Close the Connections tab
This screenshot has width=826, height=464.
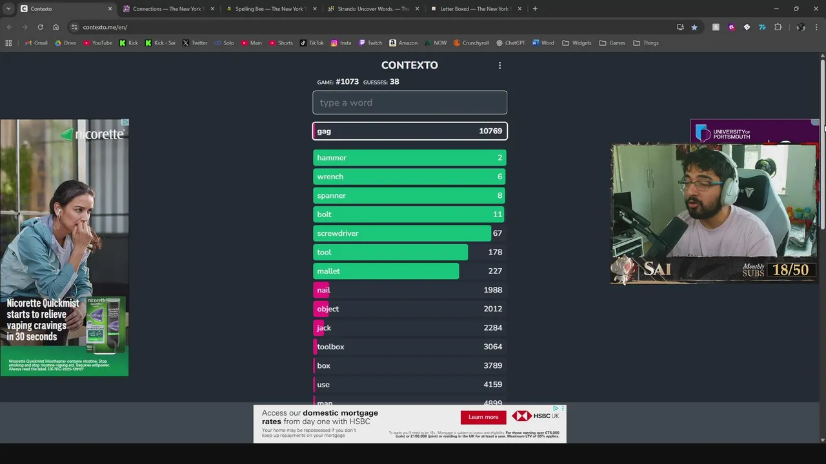pyautogui.click(x=212, y=8)
